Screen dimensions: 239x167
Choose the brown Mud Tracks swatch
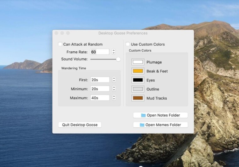click(x=138, y=98)
